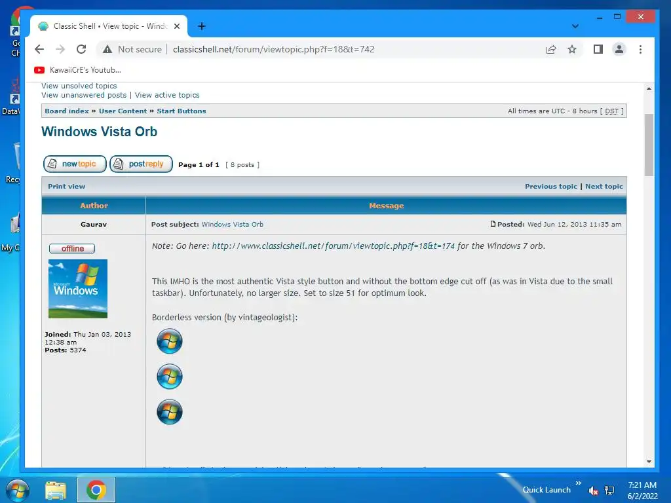The image size is (671, 503).
Task: Open the Not secure site info warning
Action: click(x=132, y=49)
